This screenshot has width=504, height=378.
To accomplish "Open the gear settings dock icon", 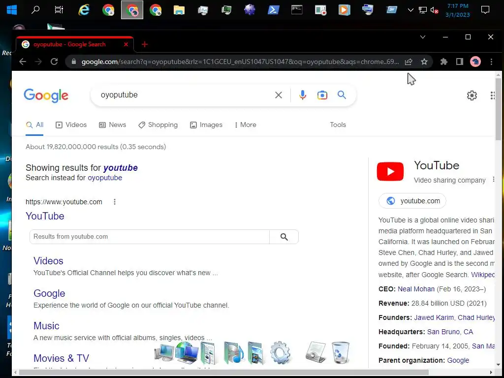I will point(280,353).
